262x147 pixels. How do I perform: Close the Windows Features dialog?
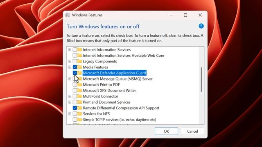(x=200, y=15)
